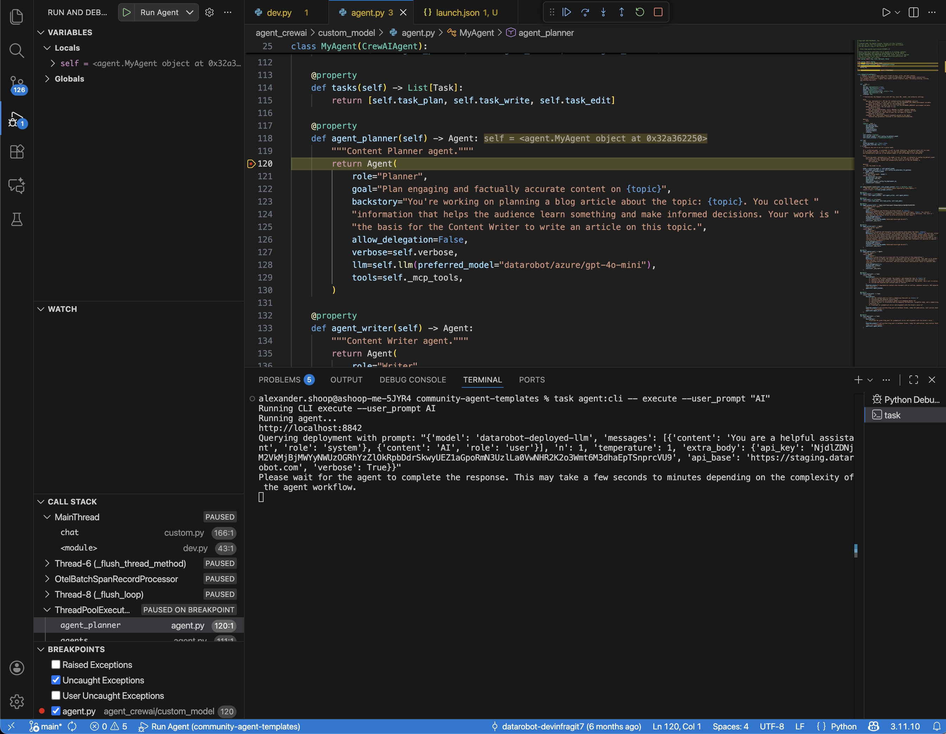Click the Restart debug session icon
Viewport: 946px width, 734px height.
[x=639, y=12]
